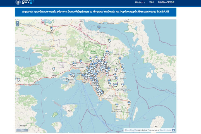This screenshot has width=201, height=134.
Task: Select the marker at far left map edge
Action: (19, 80)
